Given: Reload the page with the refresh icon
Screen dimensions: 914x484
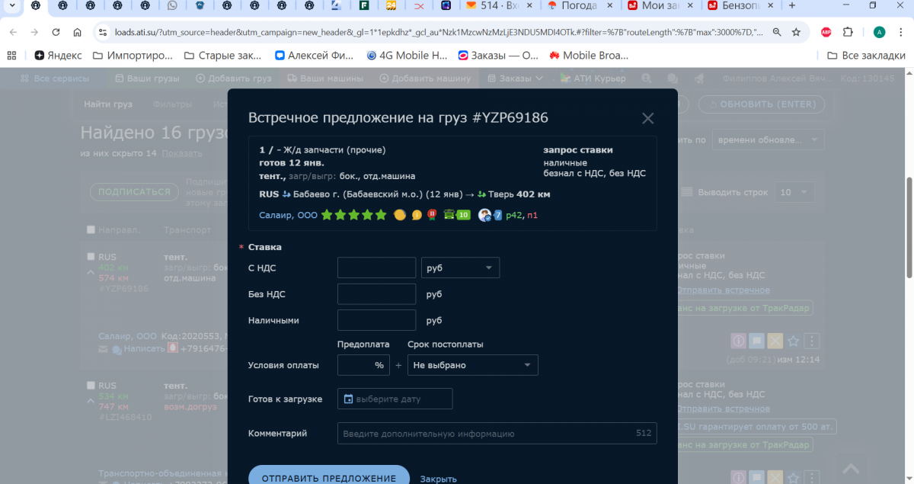Looking at the screenshot, I should pyautogui.click(x=56, y=33).
